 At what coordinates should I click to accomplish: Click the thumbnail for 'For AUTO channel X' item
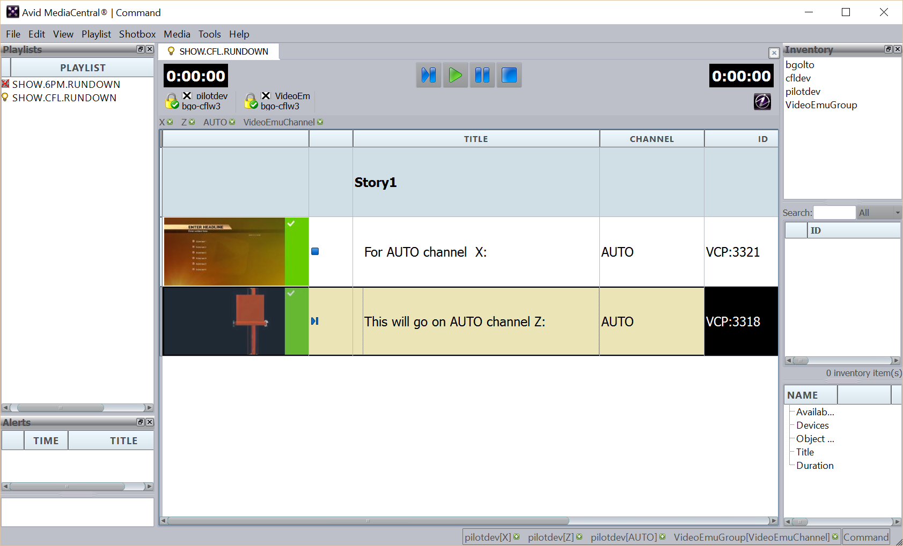(x=224, y=251)
